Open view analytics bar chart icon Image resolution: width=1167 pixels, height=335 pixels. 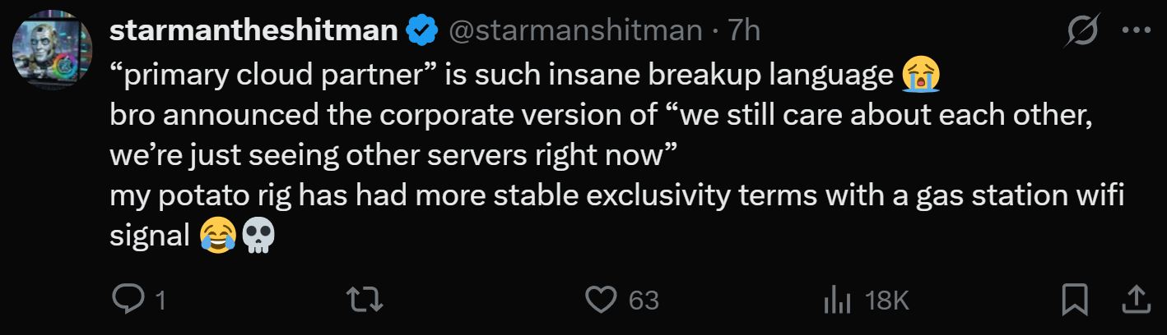(x=836, y=301)
